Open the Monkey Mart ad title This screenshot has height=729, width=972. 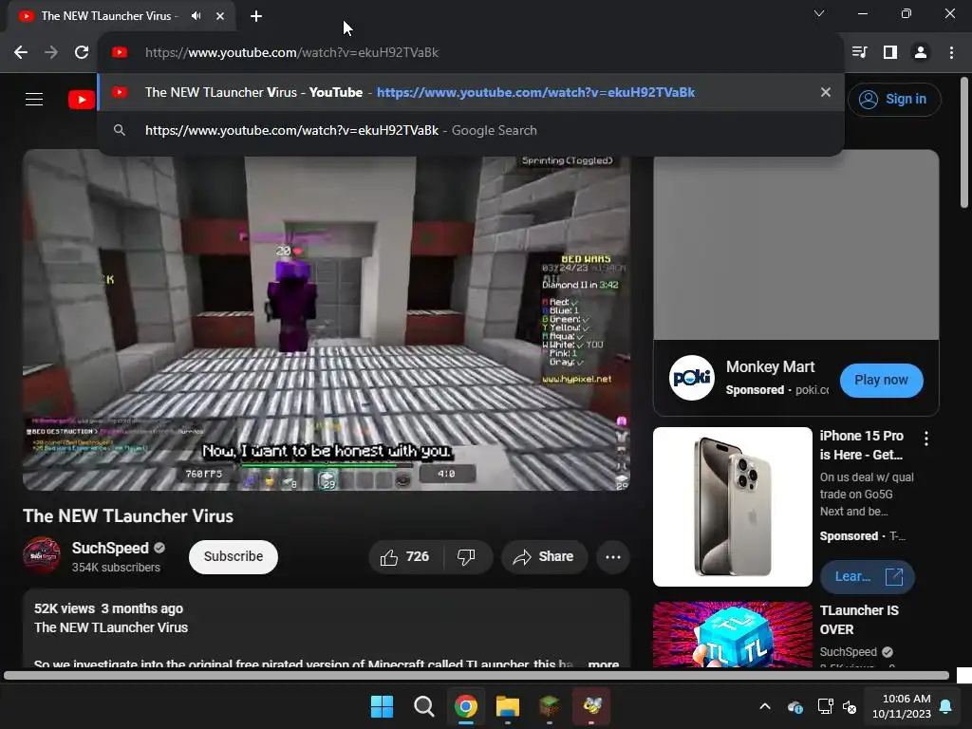point(770,367)
